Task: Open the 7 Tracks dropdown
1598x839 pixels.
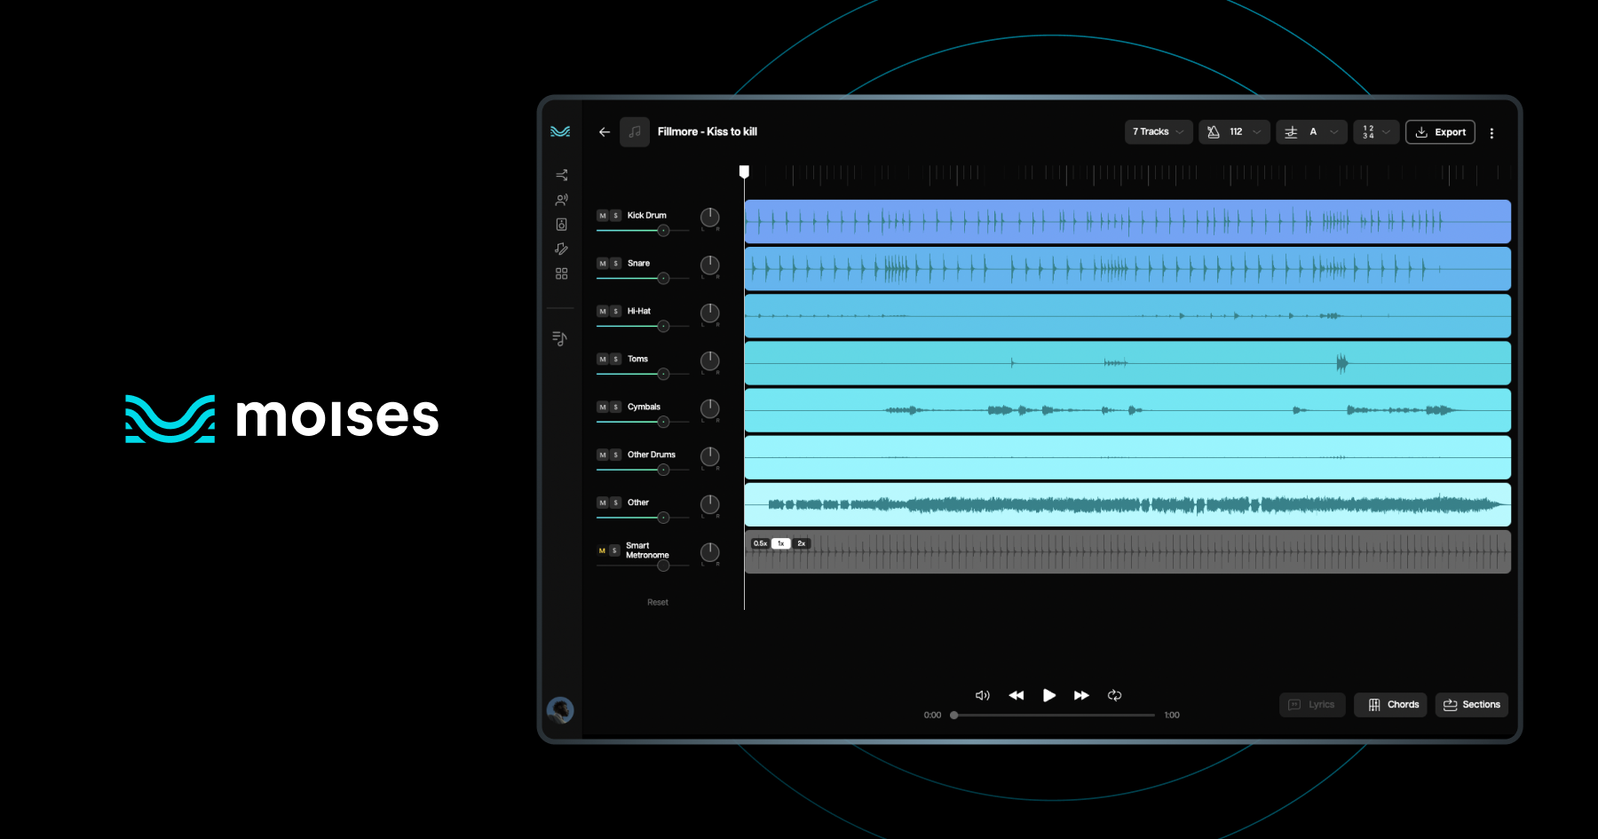Action: click(x=1158, y=131)
